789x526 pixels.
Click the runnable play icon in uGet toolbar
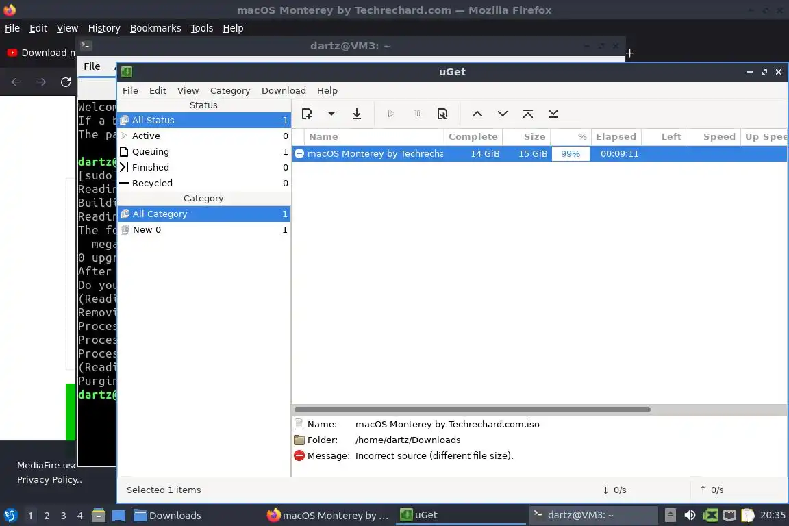coord(391,114)
